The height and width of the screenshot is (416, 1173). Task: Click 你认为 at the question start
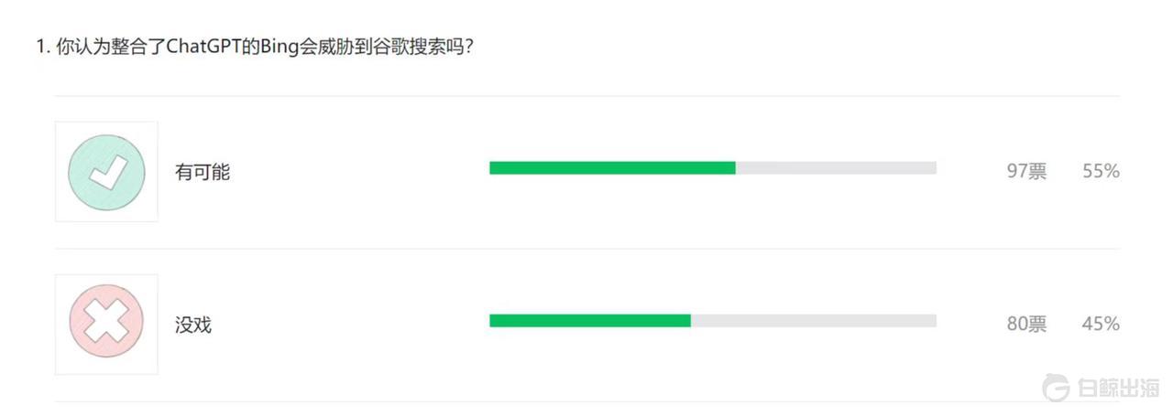[x=83, y=47]
